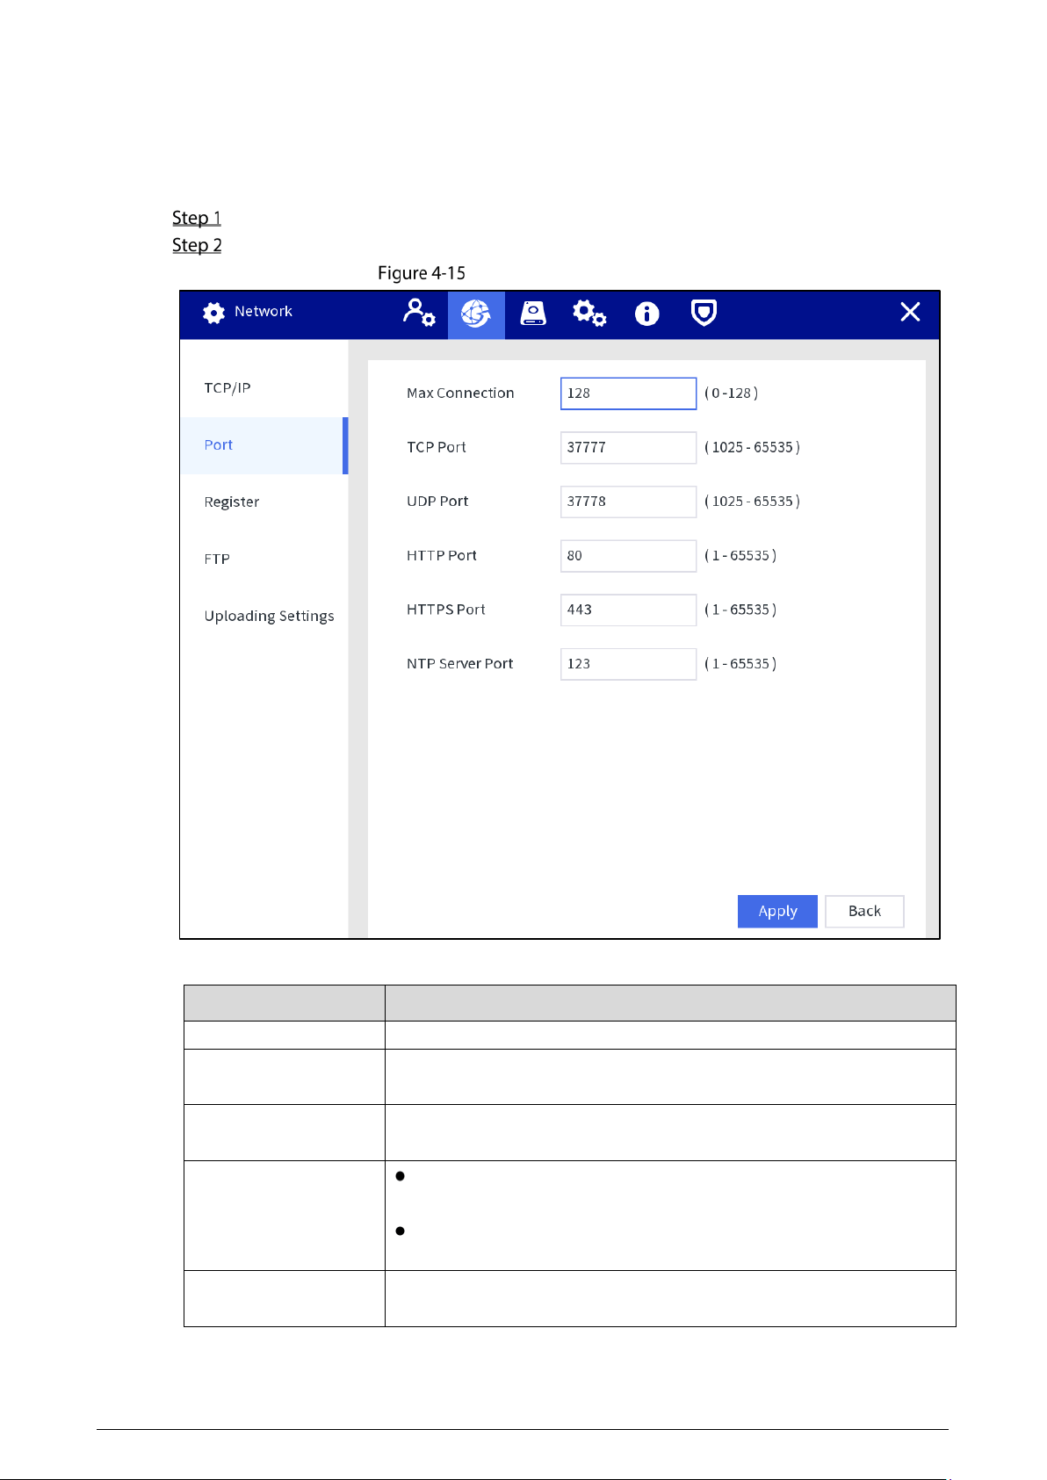Click the Back button

click(x=864, y=912)
